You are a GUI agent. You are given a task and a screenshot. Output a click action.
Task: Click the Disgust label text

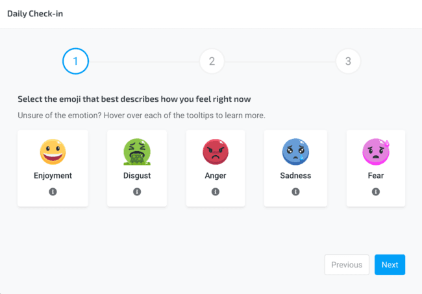tap(137, 175)
